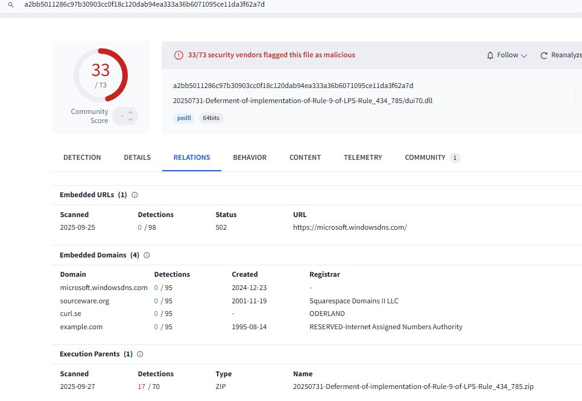The image size is (582, 401).
Task: Select the RELATIONS tab
Action: 192,157
